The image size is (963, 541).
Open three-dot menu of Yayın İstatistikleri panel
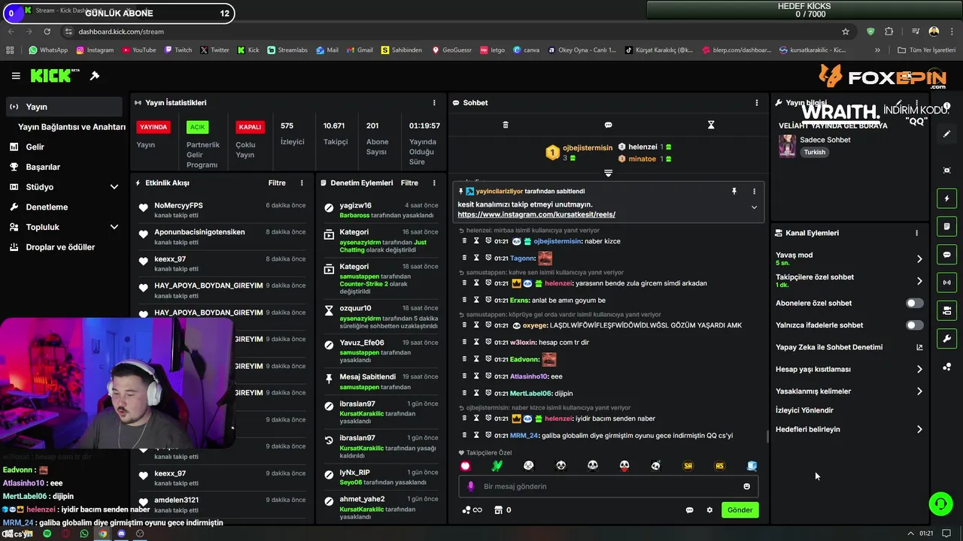tap(434, 102)
